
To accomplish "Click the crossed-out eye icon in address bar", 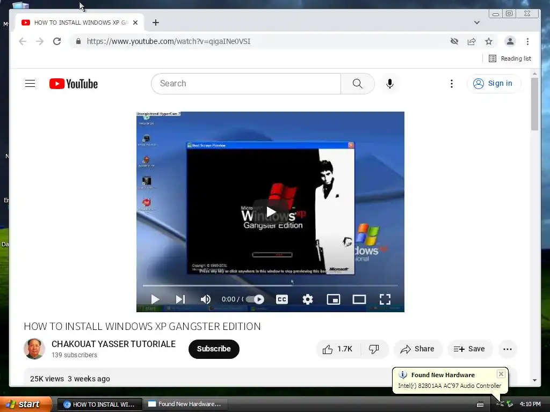I will pos(454,41).
